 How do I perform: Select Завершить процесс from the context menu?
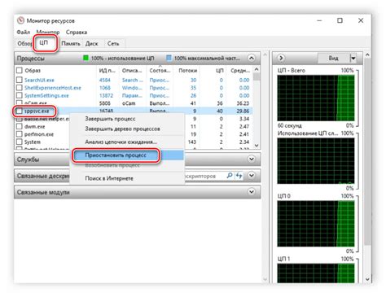pos(110,119)
